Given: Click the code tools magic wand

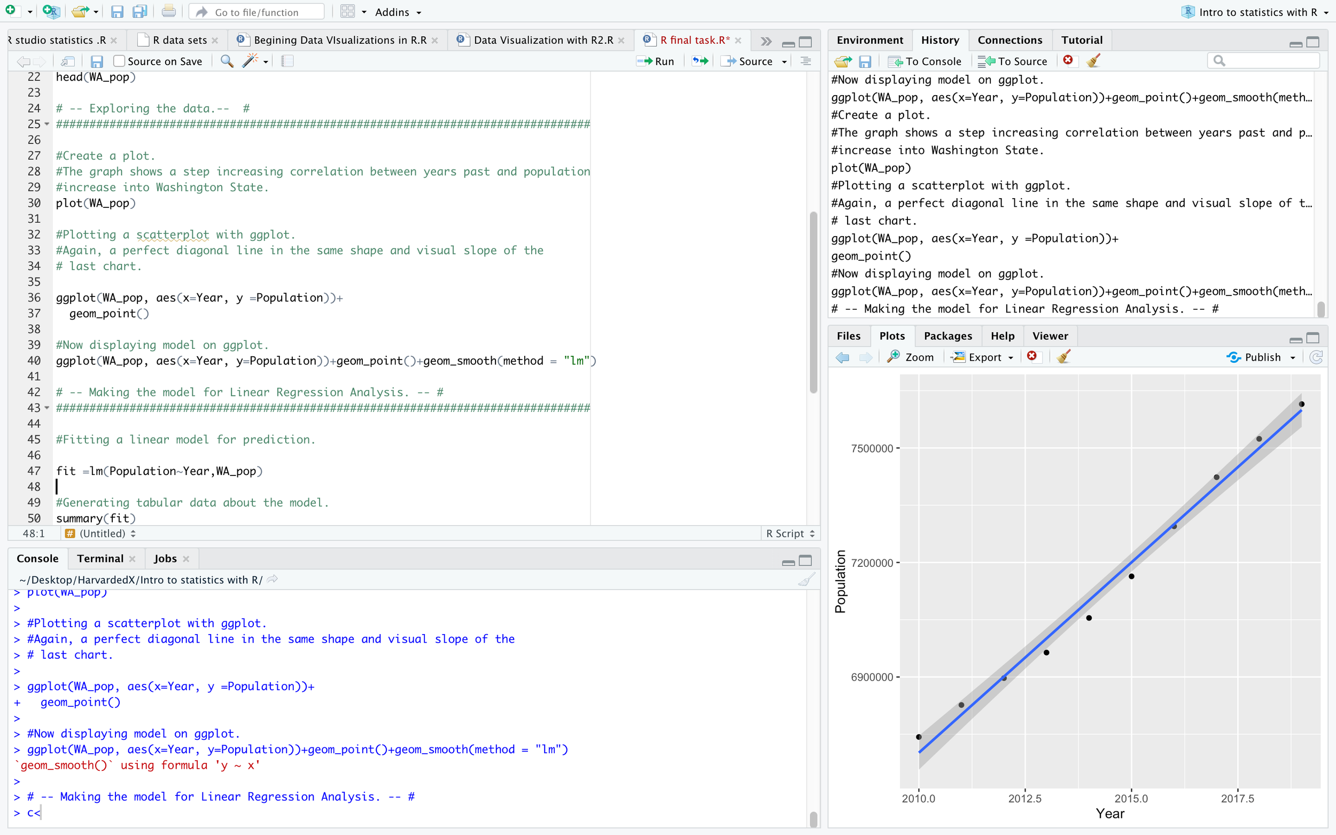Looking at the screenshot, I should point(251,61).
